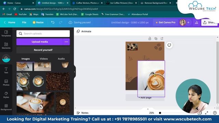This screenshot has height=123, width=219.
Task: Open the YouTube bookmark
Action: point(21,14)
